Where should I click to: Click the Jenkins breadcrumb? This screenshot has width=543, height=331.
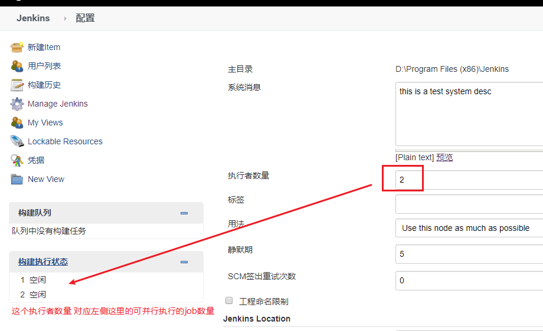click(x=33, y=18)
